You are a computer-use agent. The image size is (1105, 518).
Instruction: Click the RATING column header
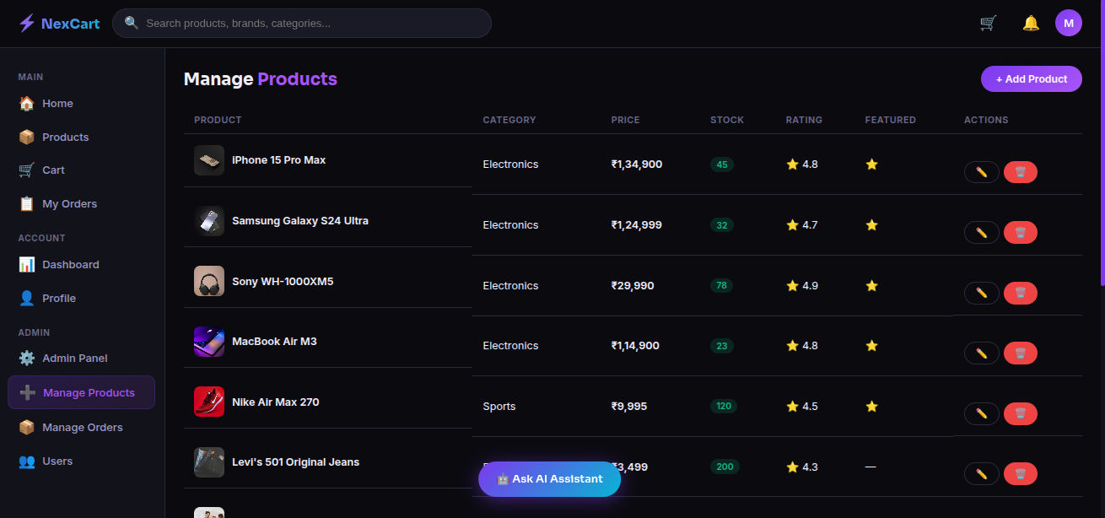point(804,120)
